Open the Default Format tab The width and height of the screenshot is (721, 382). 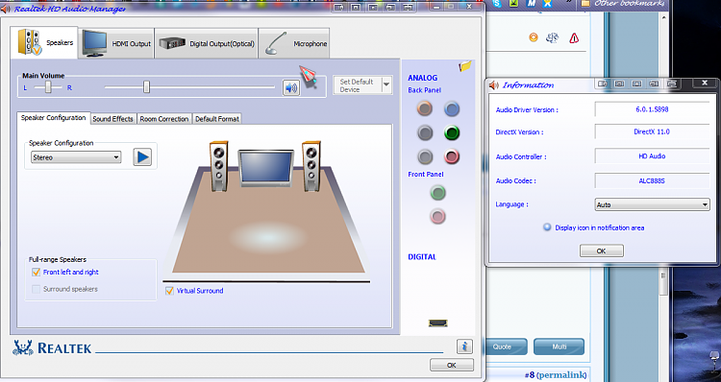point(217,119)
